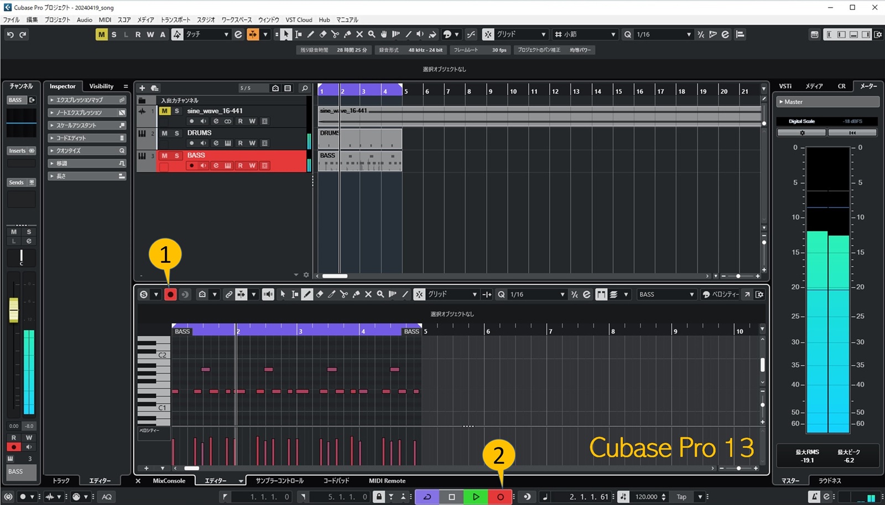The width and height of the screenshot is (885, 505).
Task: Click the Add Track plus icon
Action: [142, 88]
